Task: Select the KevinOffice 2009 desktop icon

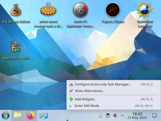Action: point(16,46)
